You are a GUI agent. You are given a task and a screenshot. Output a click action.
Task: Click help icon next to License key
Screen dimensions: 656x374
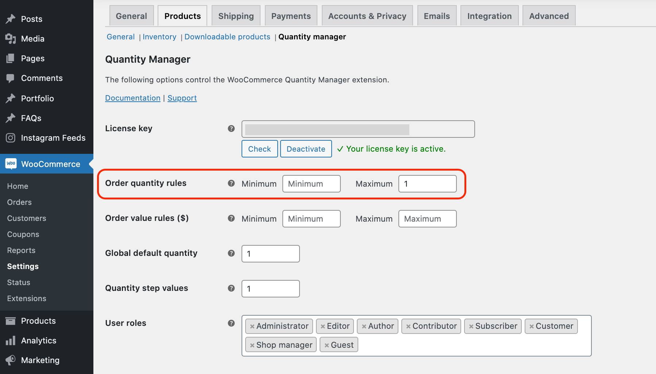[x=231, y=128]
